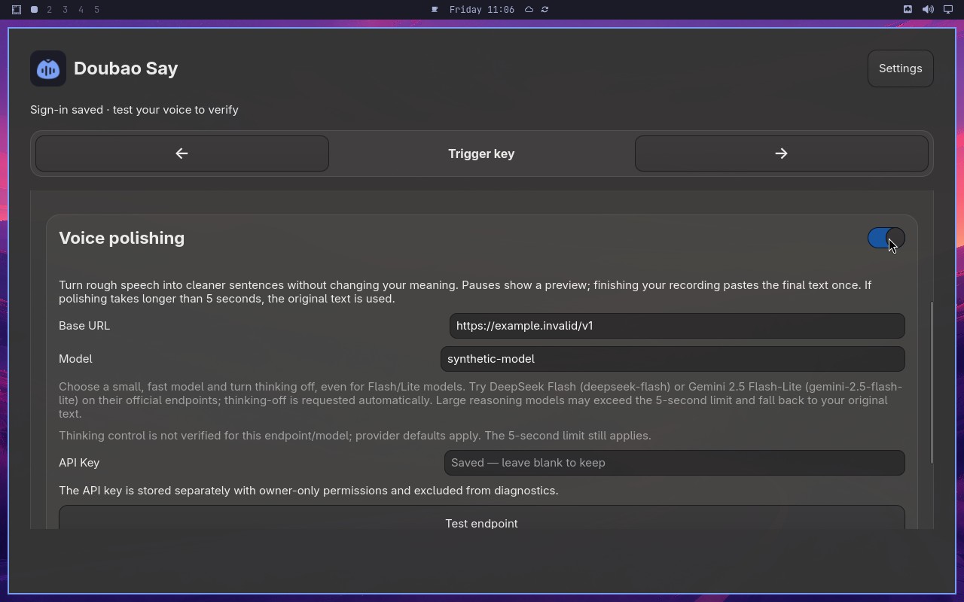This screenshot has width=964, height=602.
Task: Click the API Key label
Action: tap(79, 463)
